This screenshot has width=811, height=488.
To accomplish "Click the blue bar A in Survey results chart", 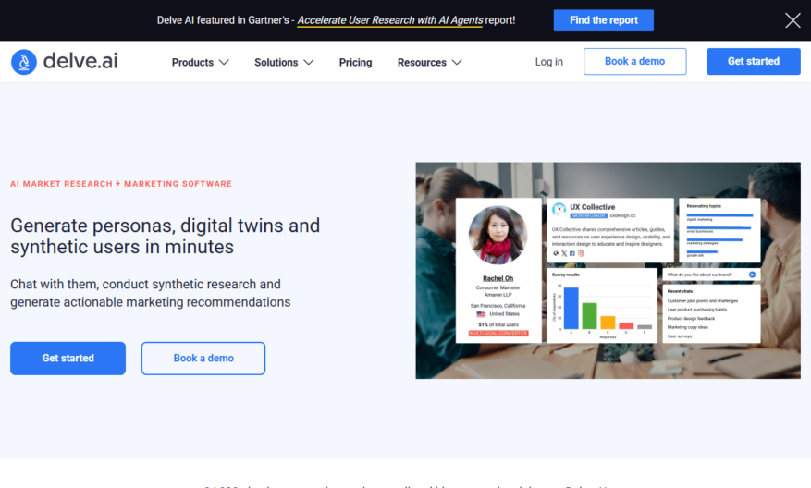I will (571, 308).
